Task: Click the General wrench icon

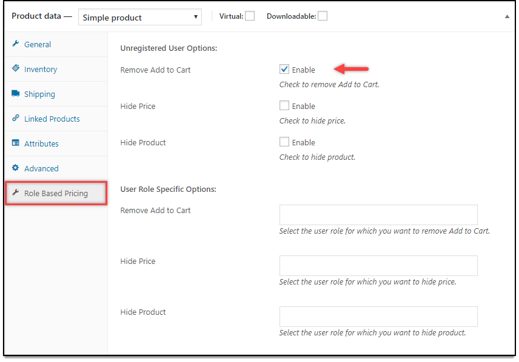Action: pyautogui.click(x=16, y=44)
